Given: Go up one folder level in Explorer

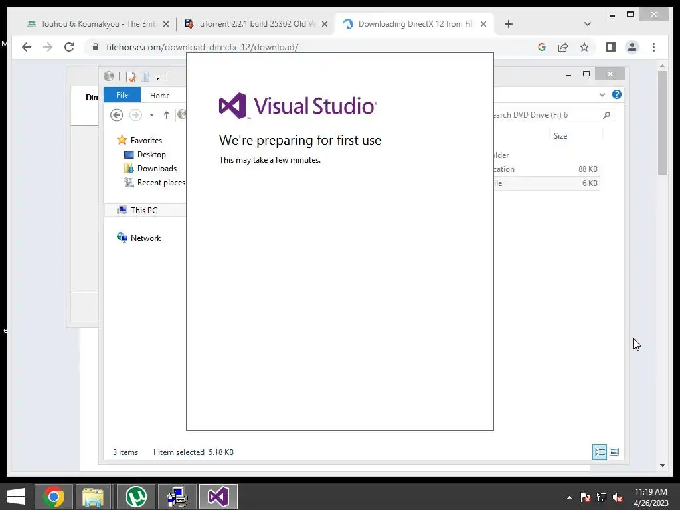Looking at the screenshot, I should click(x=167, y=115).
